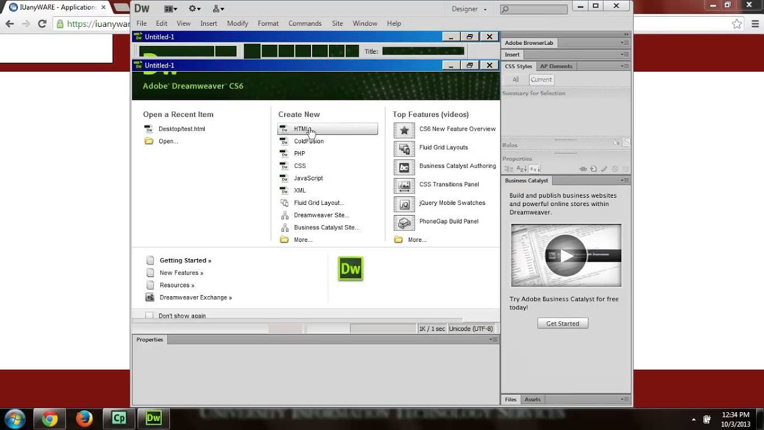Viewport: 764px width, 430px height.
Task: Switch CSS Styles panel to Current mode
Action: [x=541, y=79]
